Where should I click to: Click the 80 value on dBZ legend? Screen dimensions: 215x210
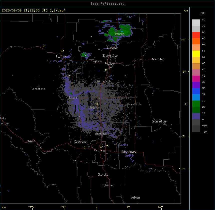click(204, 20)
